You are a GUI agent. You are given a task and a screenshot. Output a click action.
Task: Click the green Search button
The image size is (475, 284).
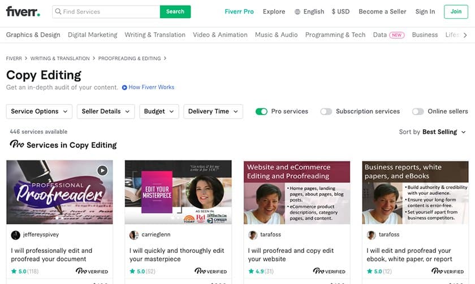point(175,11)
